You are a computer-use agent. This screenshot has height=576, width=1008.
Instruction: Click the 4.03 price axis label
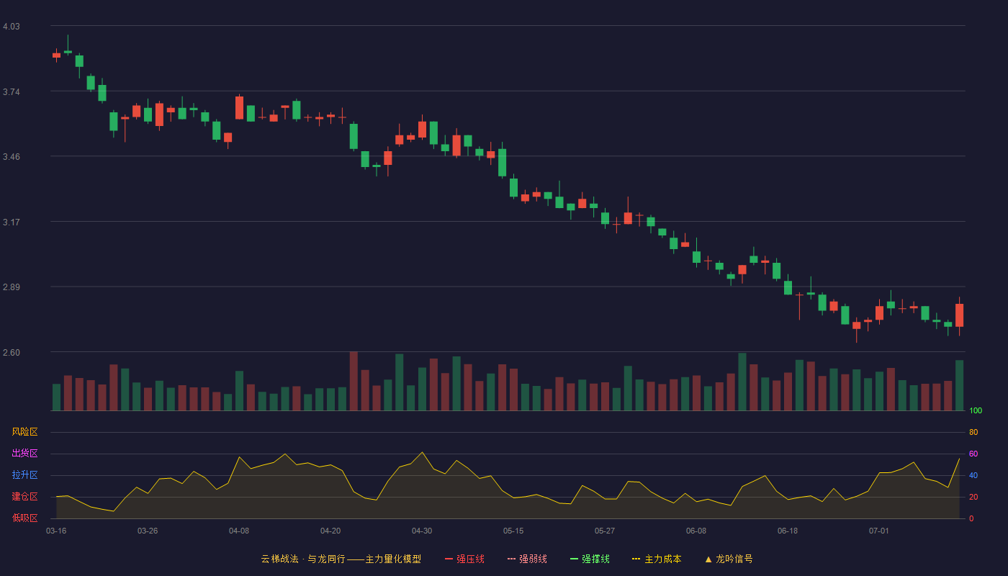pyautogui.click(x=12, y=27)
